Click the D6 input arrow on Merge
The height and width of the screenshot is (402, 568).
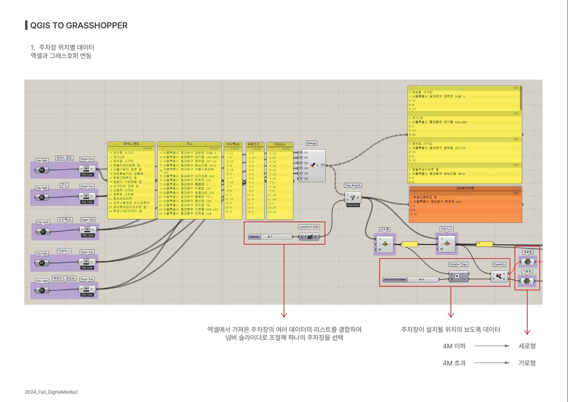point(301,178)
